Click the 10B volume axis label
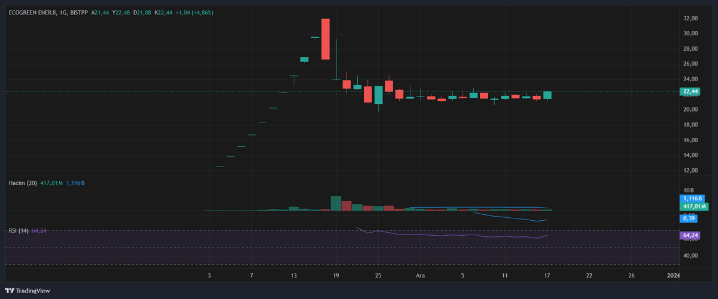This screenshot has width=718, height=299. [x=687, y=190]
